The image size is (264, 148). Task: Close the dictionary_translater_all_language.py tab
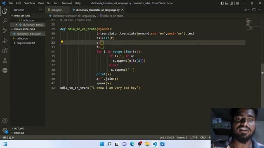(123, 10)
